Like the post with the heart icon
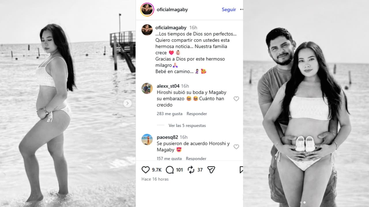The image size is (369, 207). [x=146, y=170]
